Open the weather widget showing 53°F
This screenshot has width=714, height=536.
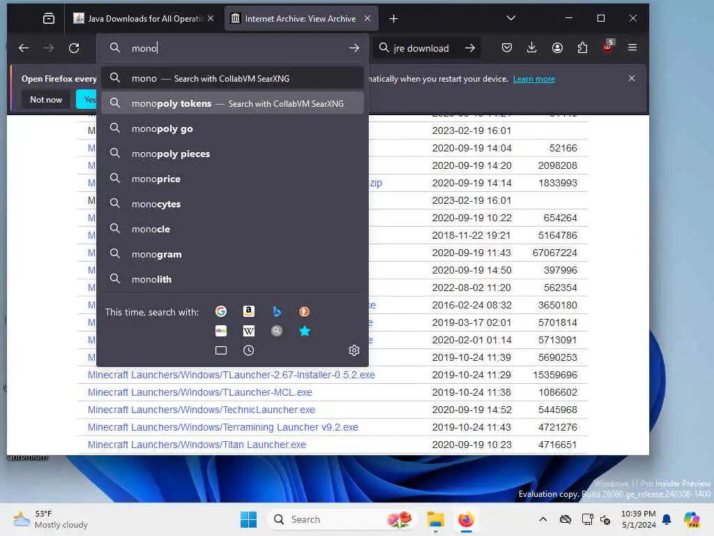[x=50, y=519]
